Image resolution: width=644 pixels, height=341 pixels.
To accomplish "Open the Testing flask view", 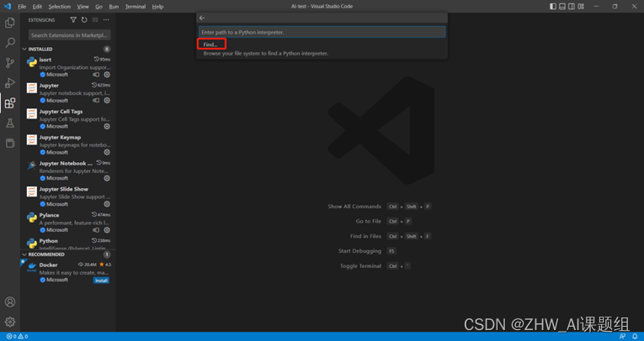I will (10, 123).
